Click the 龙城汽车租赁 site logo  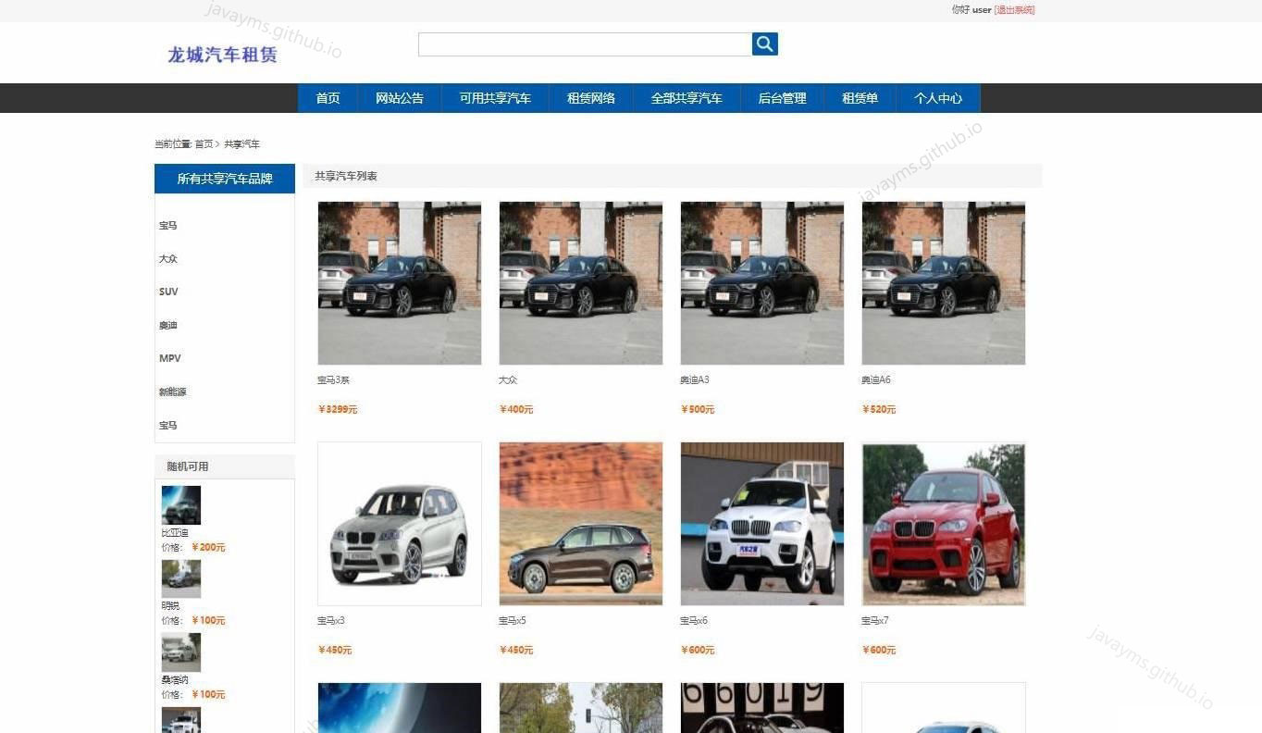pos(222,56)
